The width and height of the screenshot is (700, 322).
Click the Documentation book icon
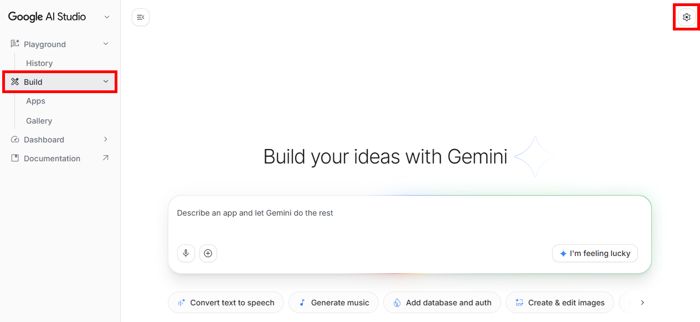(15, 159)
